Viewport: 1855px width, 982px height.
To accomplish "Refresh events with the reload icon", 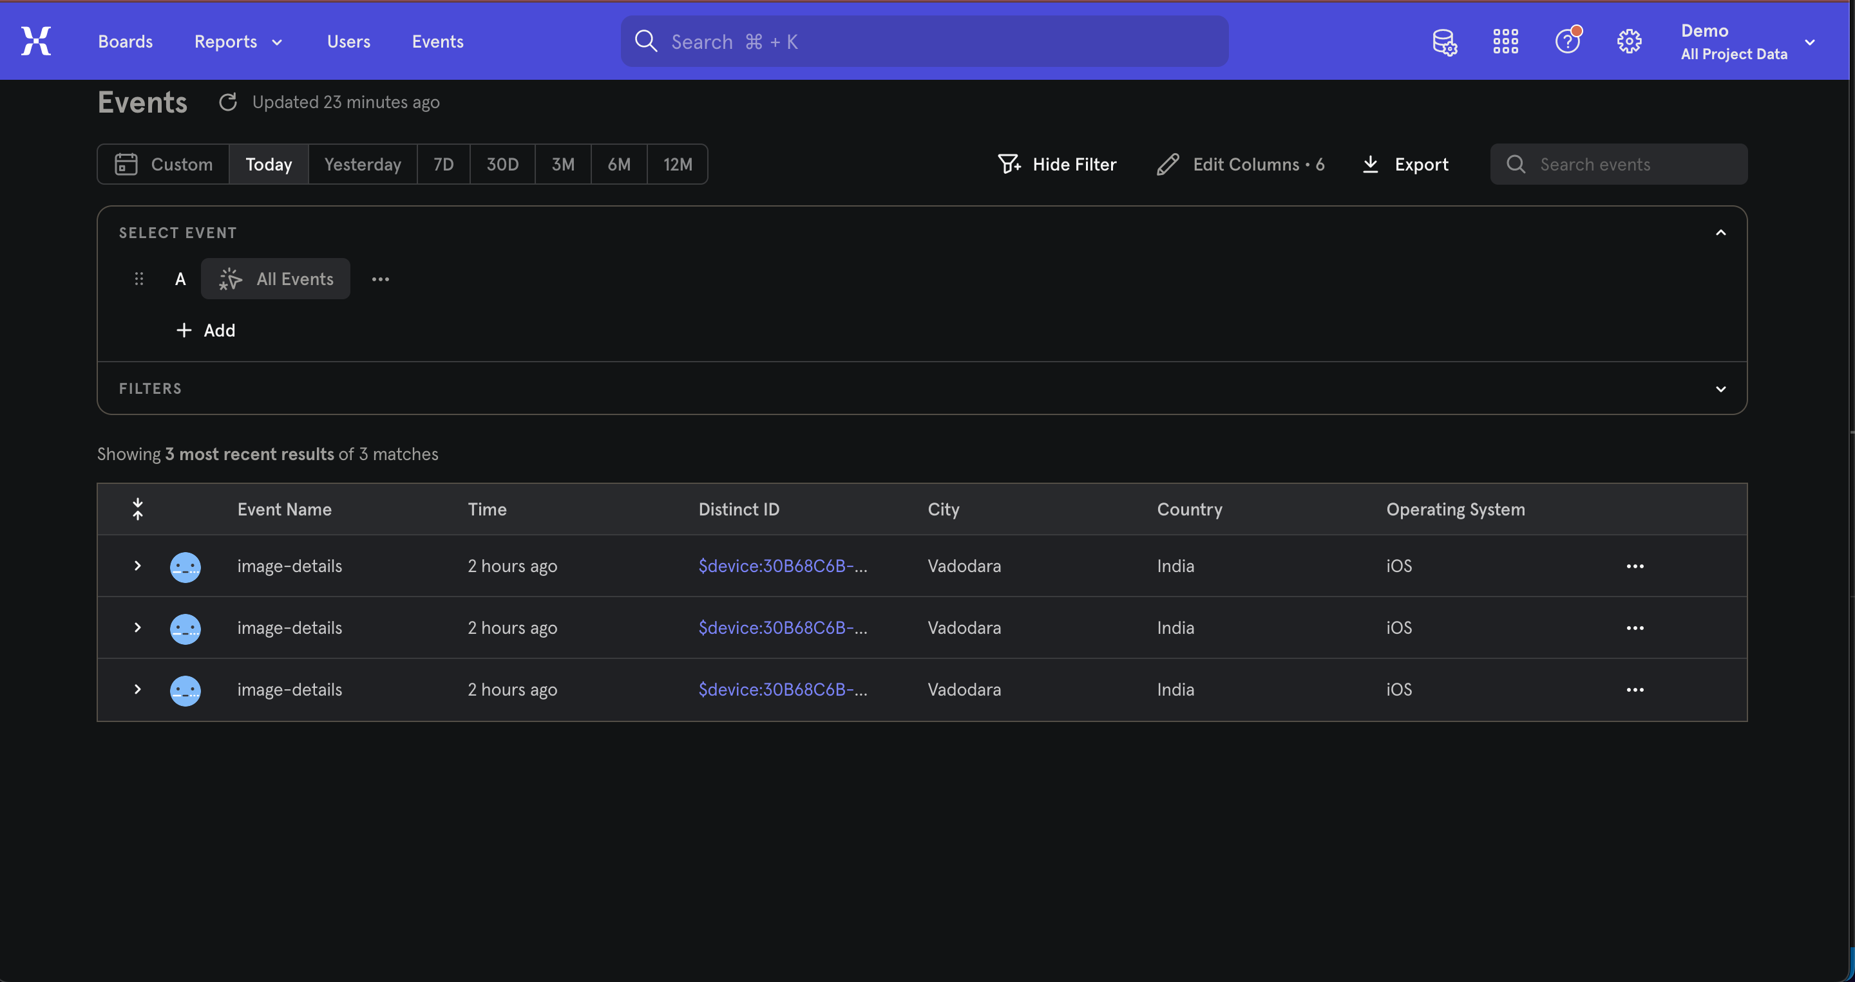I will pos(227,102).
